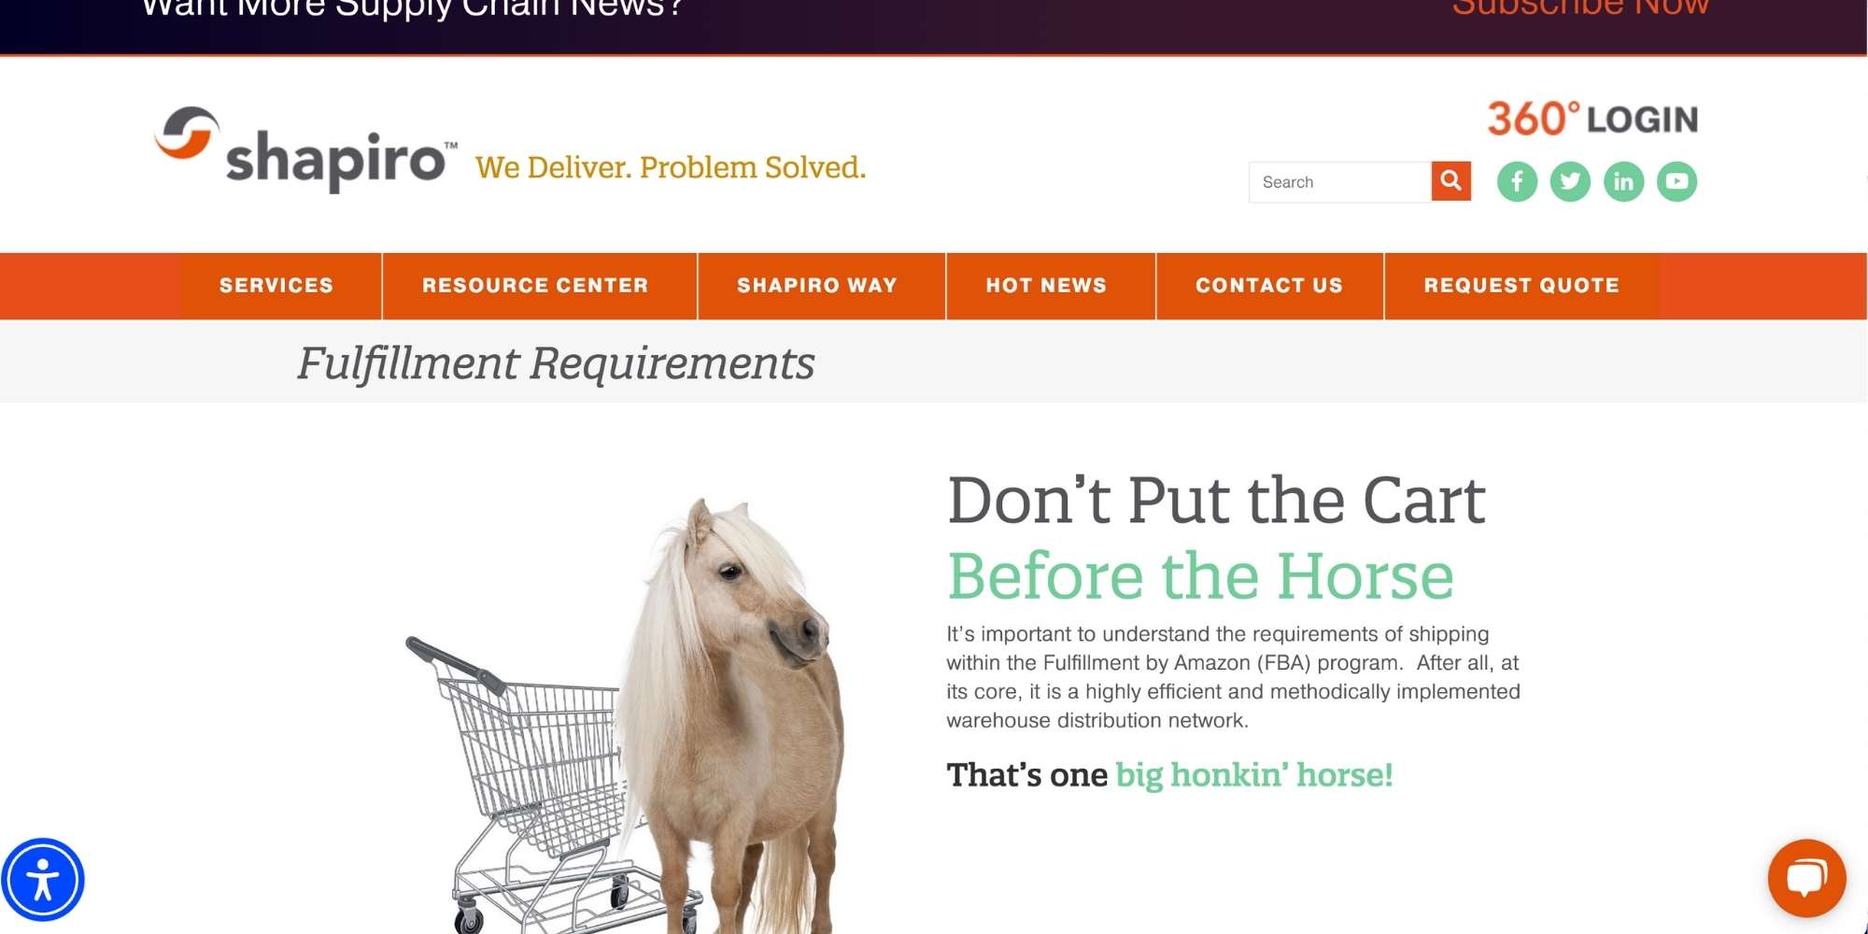Viewport: 1868px width, 934px height.
Task: Open the Contact Us menu item
Action: coord(1269,286)
